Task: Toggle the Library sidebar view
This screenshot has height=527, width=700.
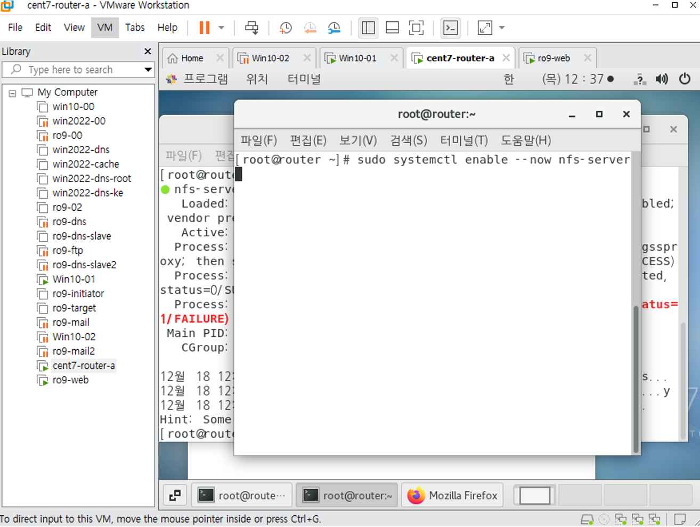Action: (x=368, y=28)
